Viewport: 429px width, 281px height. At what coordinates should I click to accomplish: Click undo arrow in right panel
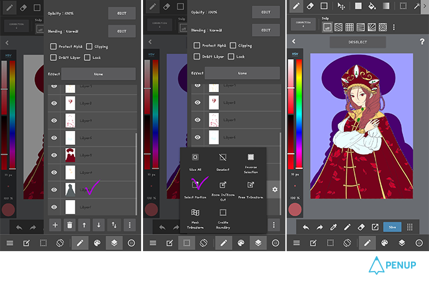pyautogui.click(x=306, y=227)
